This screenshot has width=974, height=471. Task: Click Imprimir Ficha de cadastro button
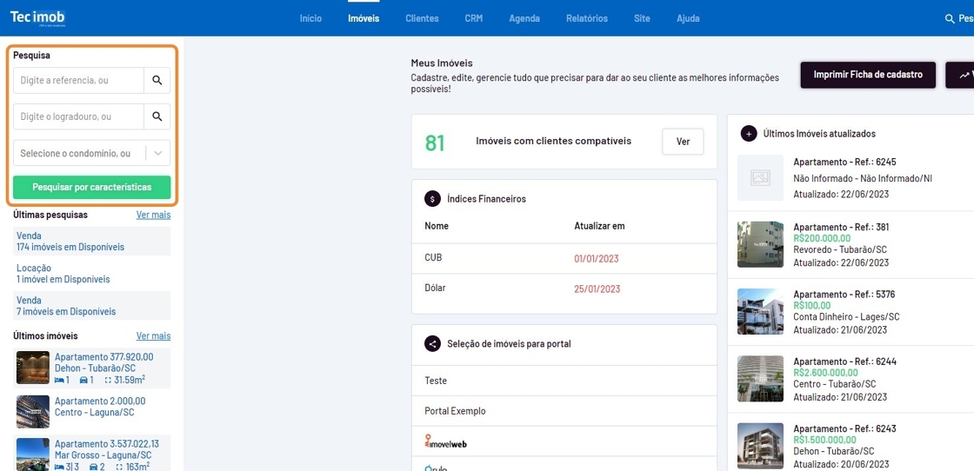[867, 75]
